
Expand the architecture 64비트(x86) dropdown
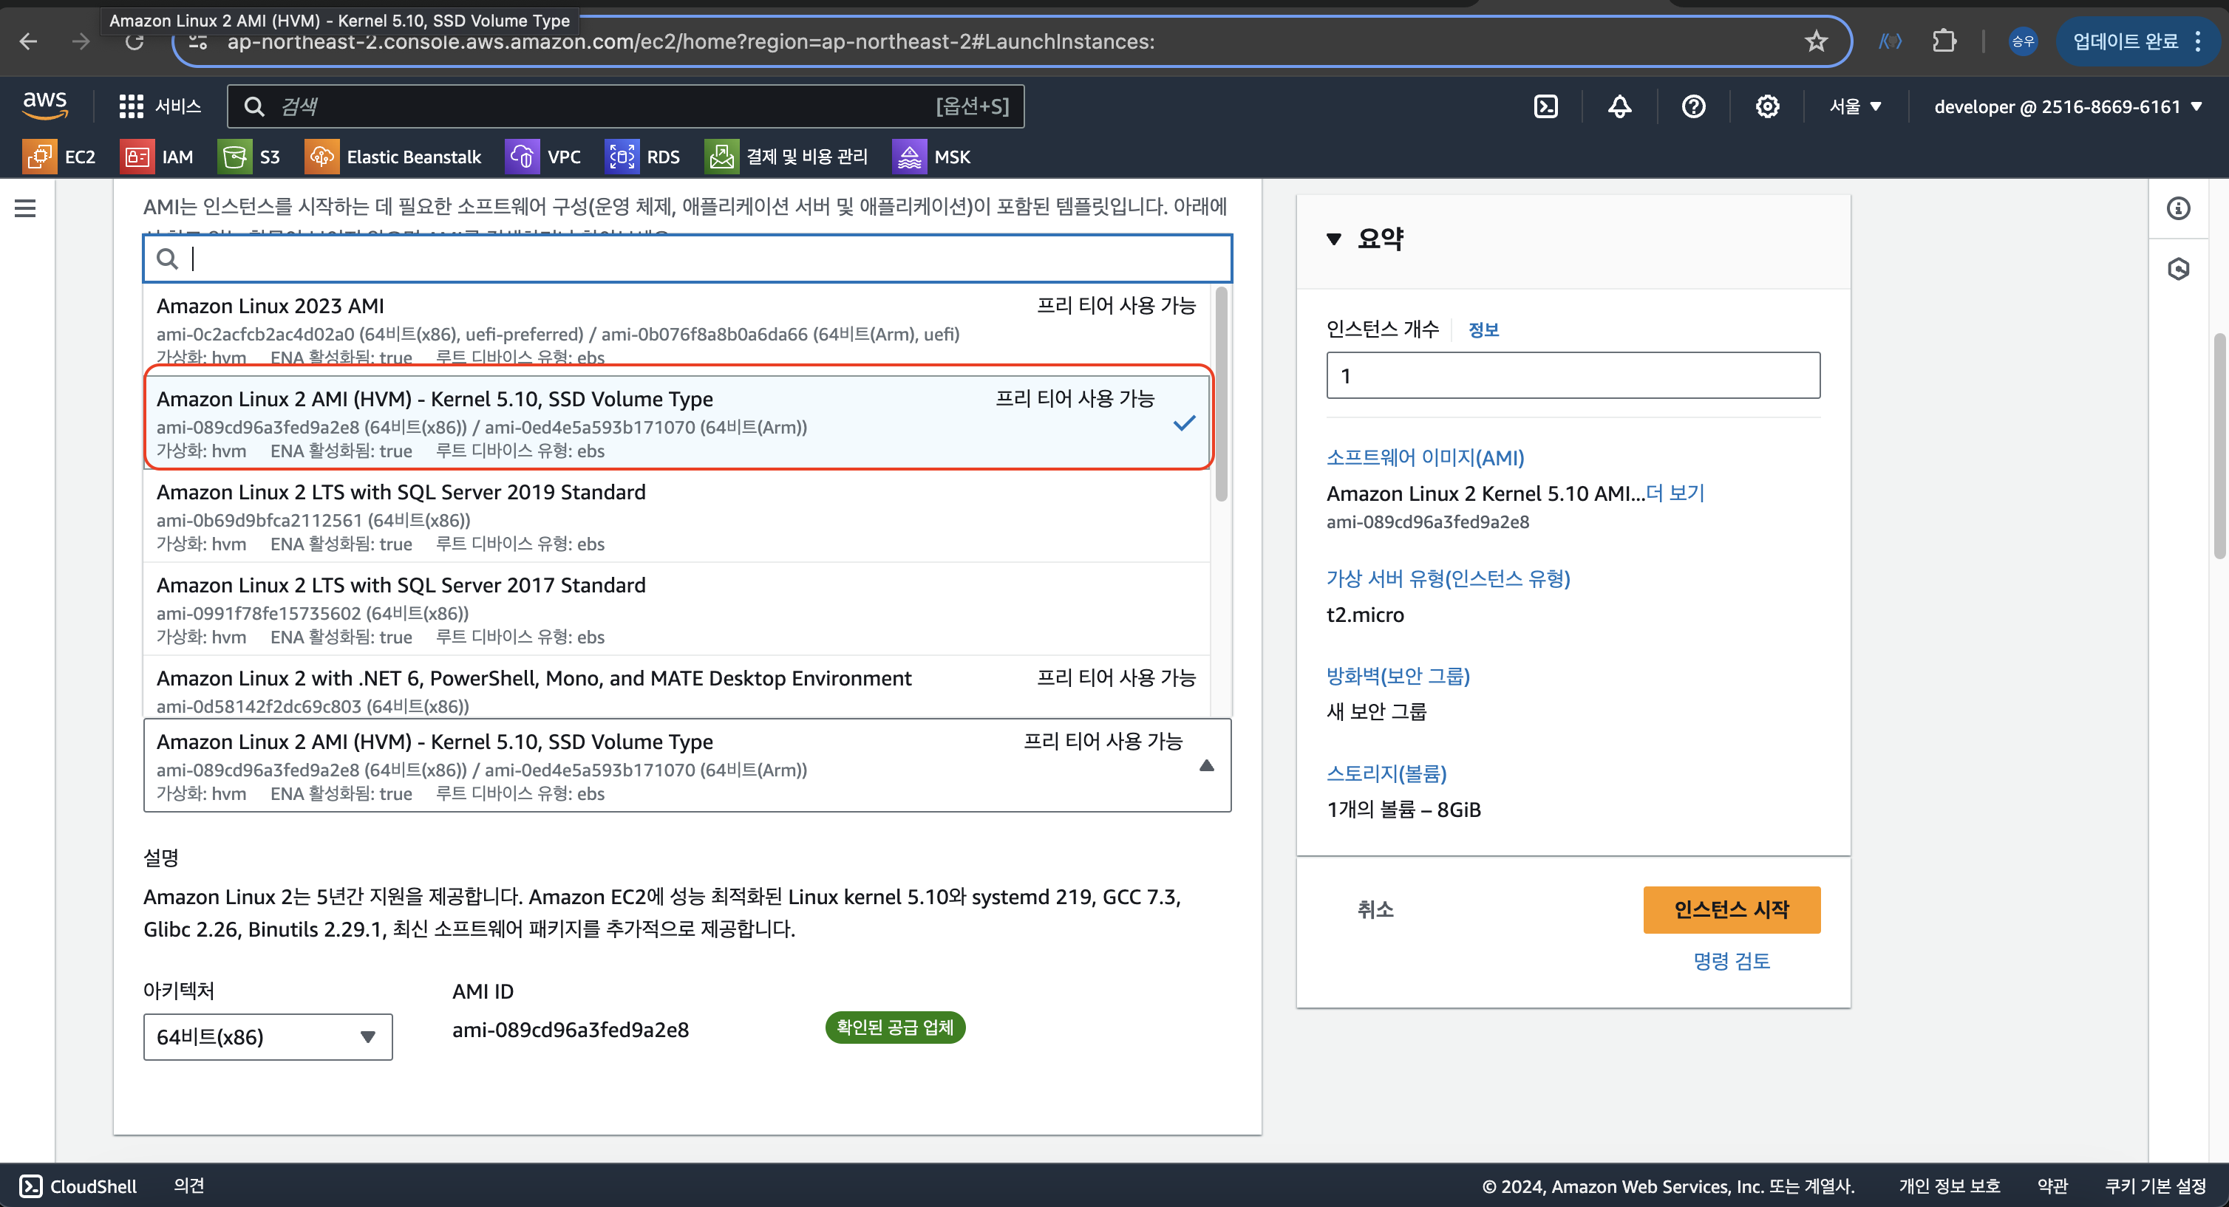[x=268, y=1036]
